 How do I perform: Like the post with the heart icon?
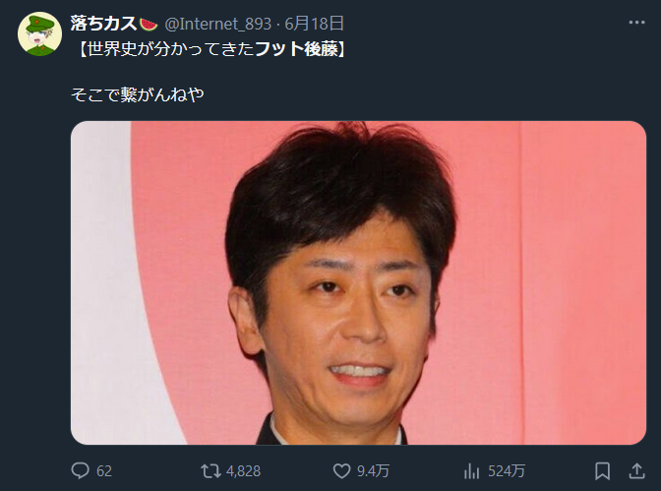(341, 470)
